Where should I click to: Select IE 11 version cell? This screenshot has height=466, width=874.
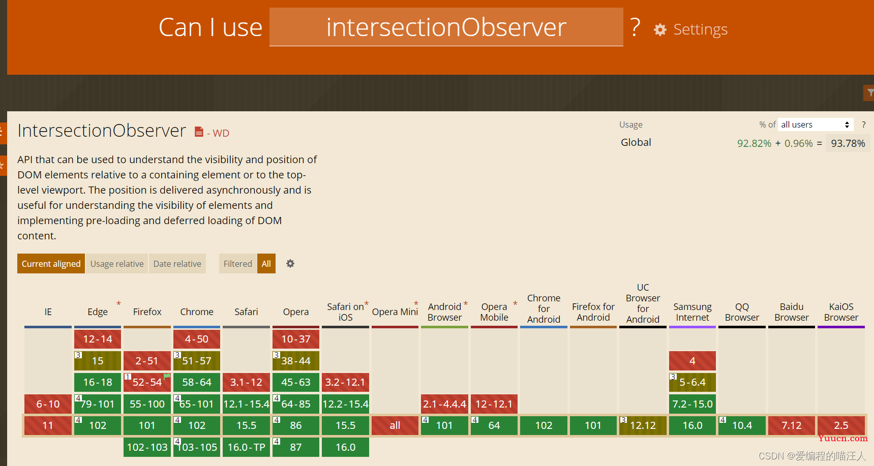pyautogui.click(x=48, y=425)
